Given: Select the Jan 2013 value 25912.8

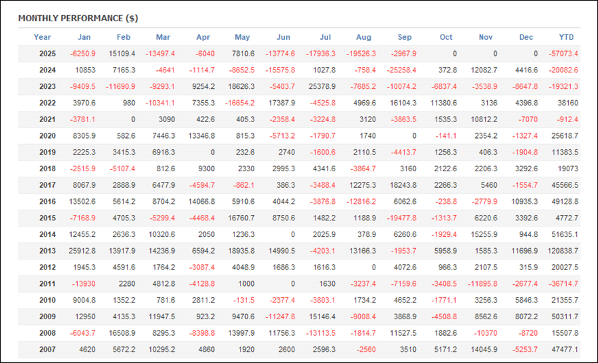Looking at the screenshot, I should coord(82,251).
